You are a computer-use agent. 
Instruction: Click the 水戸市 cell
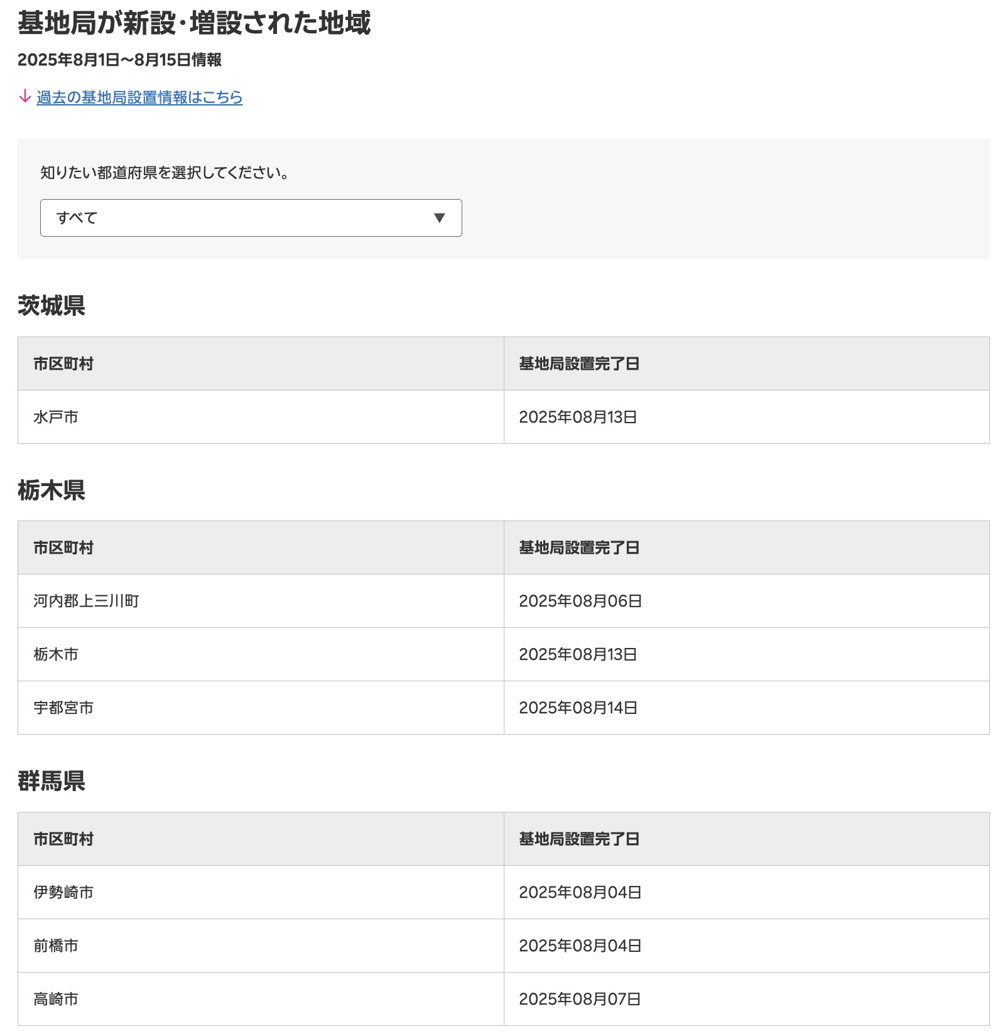(x=261, y=417)
